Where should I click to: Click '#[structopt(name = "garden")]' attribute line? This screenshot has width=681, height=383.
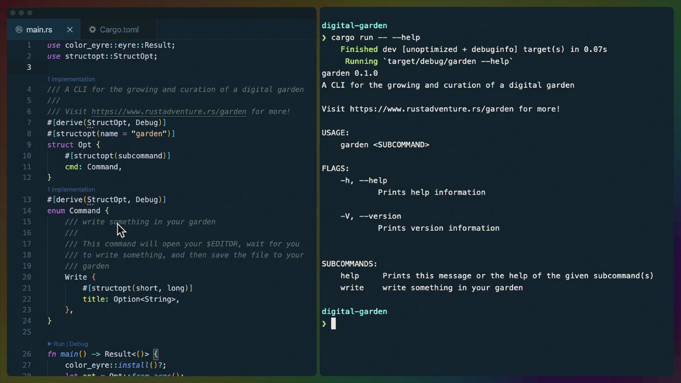111,134
